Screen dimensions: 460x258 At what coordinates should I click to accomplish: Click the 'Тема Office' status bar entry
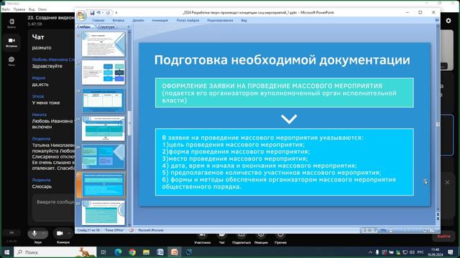tap(114, 230)
